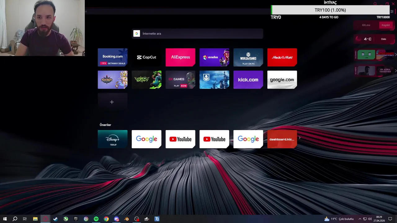Viewport: 397px width, 223px height.
Task: Open the TB app on taskbar
Action: [157, 219]
